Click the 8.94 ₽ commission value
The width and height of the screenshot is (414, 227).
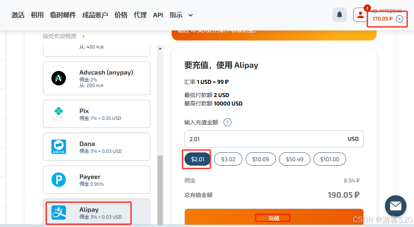tap(351, 180)
